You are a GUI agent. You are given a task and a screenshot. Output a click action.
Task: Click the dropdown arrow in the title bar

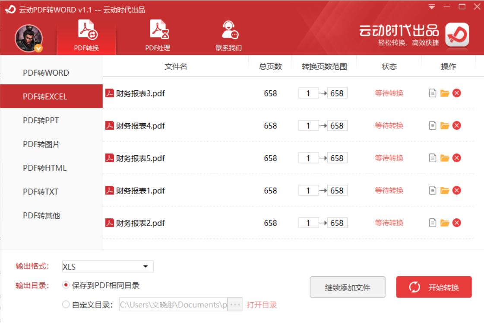click(x=431, y=6)
